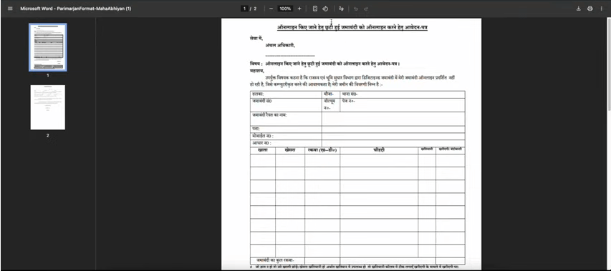Toggle the sidebar menu icon
611x271 pixels.
pos(10,9)
